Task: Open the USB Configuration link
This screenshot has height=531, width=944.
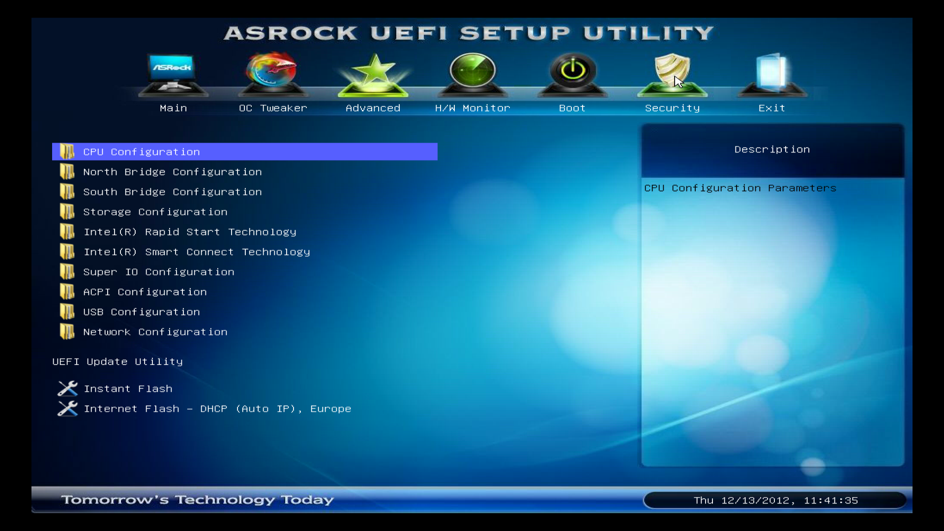Action: [x=142, y=312]
